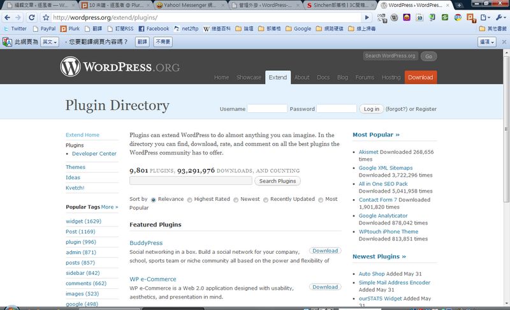
Task: Open the SEO extension icon in toolbar
Action: point(458,18)
